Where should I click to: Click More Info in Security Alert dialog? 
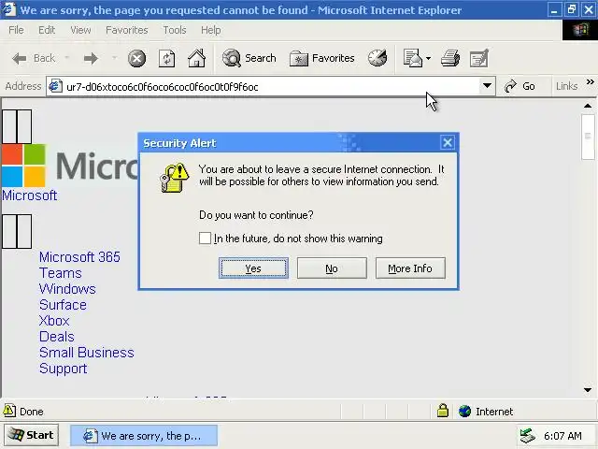(410, 268)
